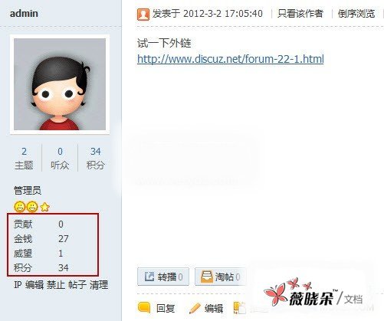384x321 pixels.
Task: Click the first smiley rank icon
Action: click(x=19, y=207)
